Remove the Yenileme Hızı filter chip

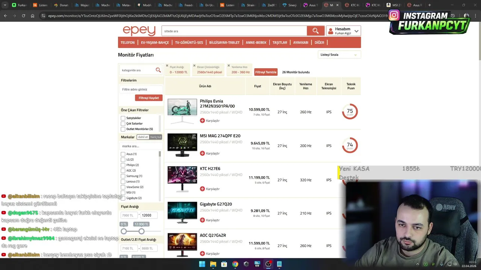(x=229, y=66)
